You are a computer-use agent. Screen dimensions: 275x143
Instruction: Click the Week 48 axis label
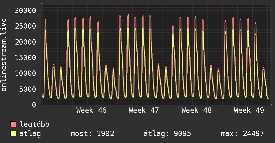pyautogui.click(x=196, y=110)
